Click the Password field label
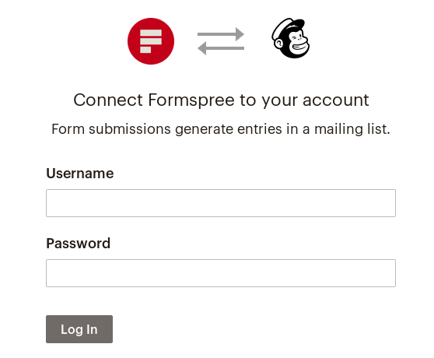This screenshot has width=434, height=358. 78,244
